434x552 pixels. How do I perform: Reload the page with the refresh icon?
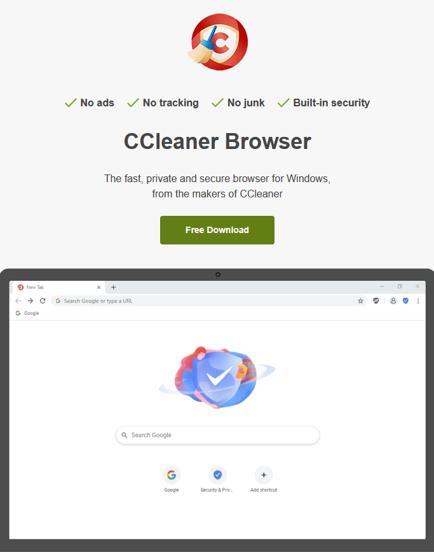coord(43,301)
